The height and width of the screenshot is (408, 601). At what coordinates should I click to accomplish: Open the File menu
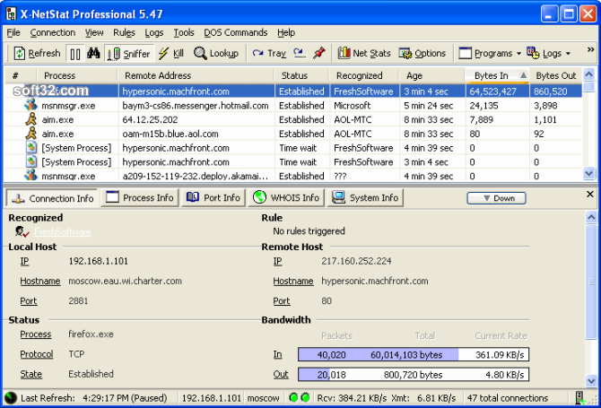pyautogui.click(x=13, y=32)
